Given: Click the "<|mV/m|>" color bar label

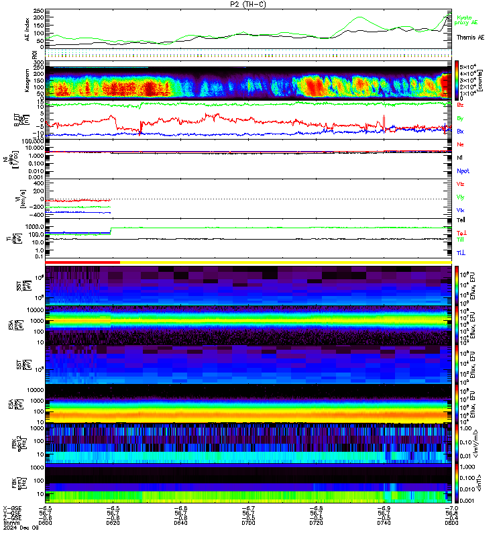Looking at the screenshot, I should pos(476,444).
